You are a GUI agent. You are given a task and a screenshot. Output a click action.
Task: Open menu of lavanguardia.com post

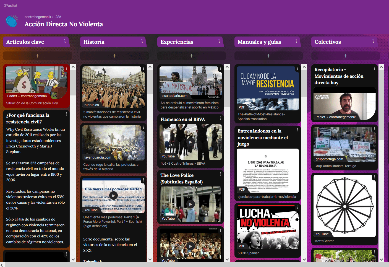(x=143, y=127)
